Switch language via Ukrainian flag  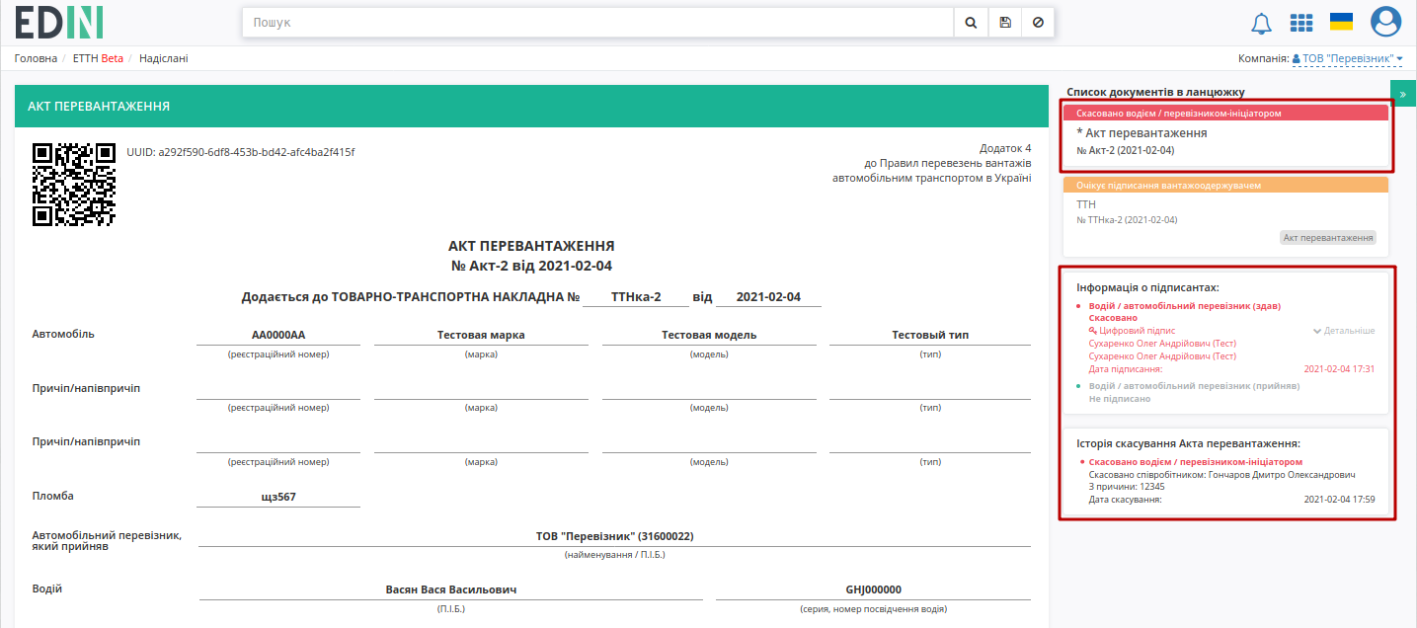[1341, 22]
